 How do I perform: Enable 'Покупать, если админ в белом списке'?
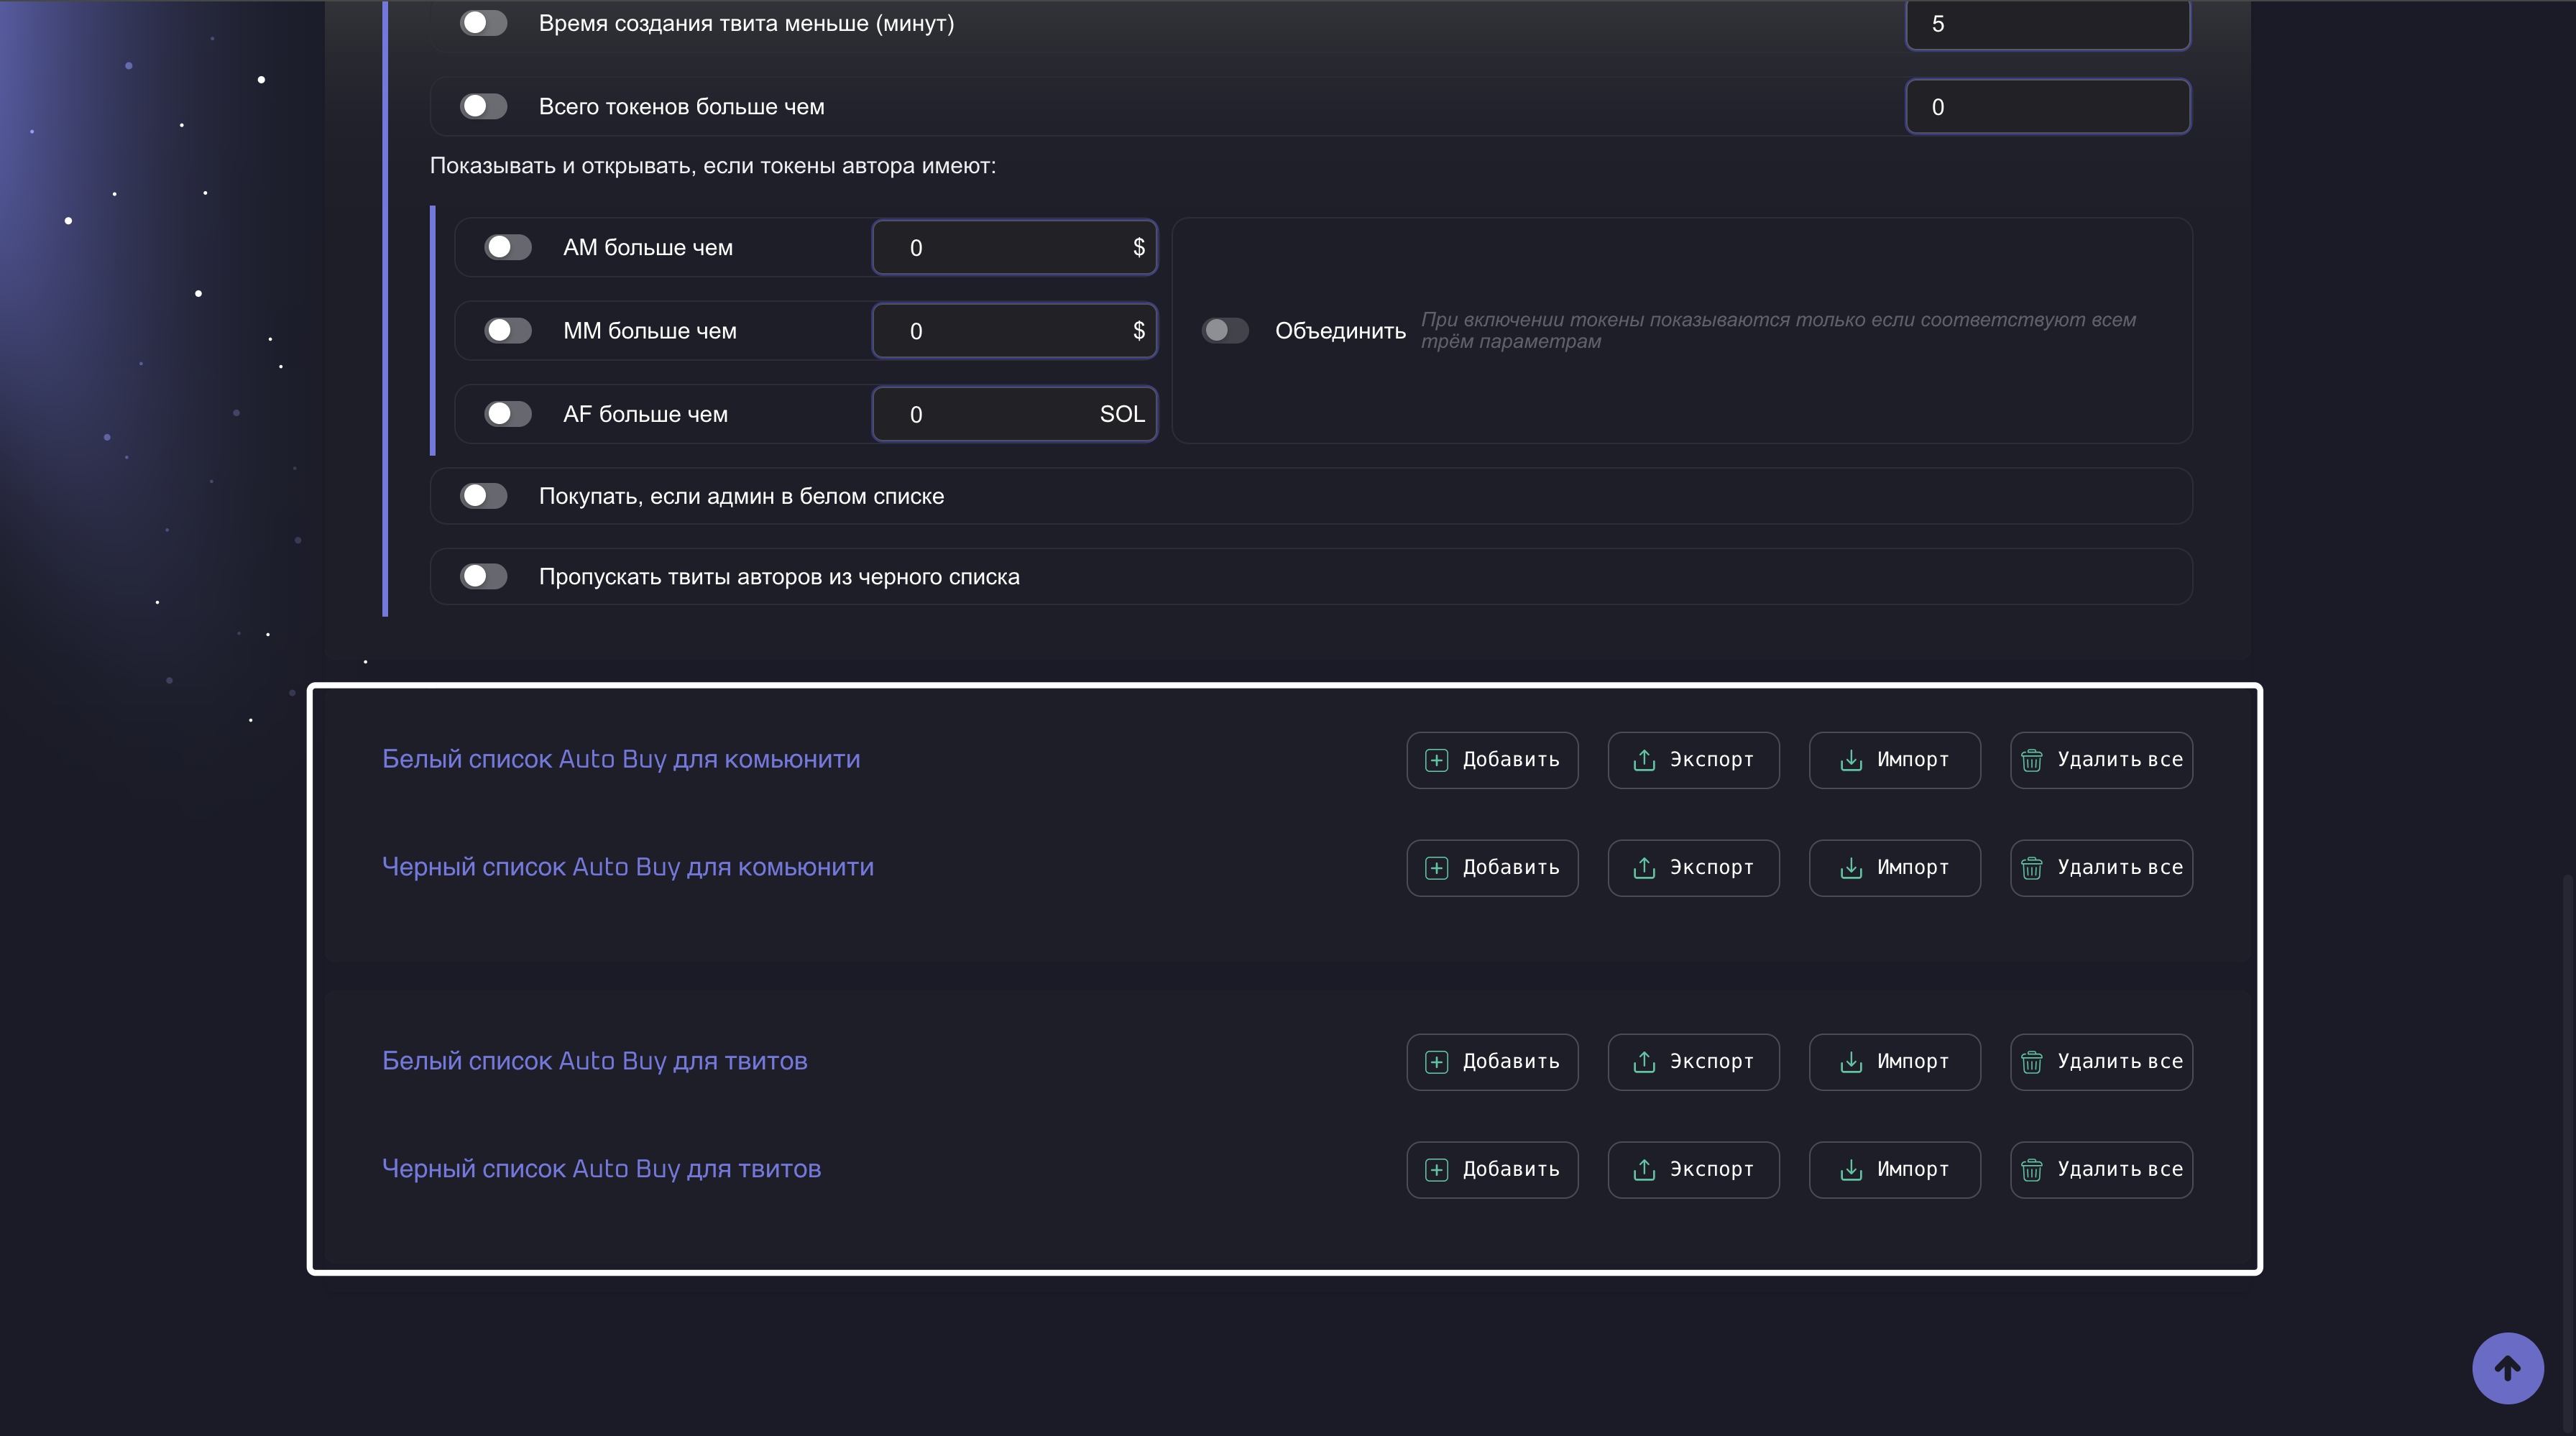click(483, 496)
